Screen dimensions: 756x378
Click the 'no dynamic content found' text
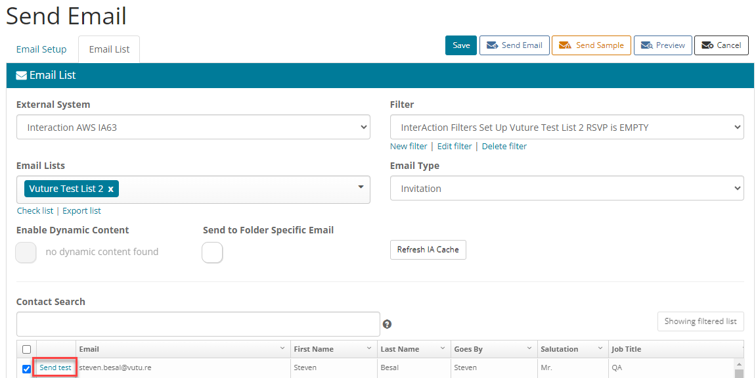(102, 252)
